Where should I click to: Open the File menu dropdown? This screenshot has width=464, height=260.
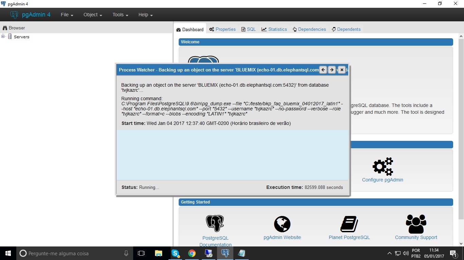click(x=67, y=15)
